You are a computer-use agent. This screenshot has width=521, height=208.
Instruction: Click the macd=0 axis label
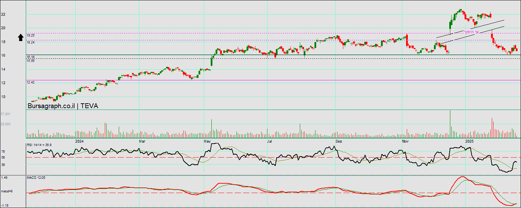(6, 191)
